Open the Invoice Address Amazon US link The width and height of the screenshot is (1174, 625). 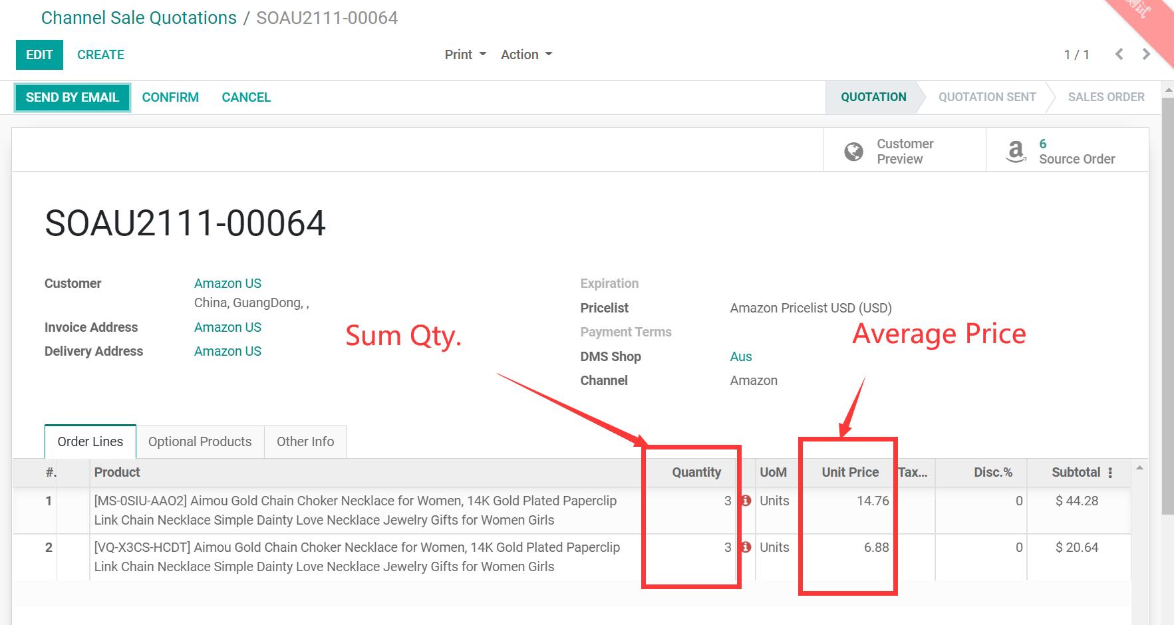point(227,327)
